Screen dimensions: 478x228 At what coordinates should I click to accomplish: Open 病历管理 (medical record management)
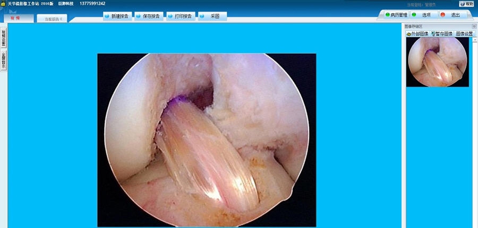(x=396, y=15)
